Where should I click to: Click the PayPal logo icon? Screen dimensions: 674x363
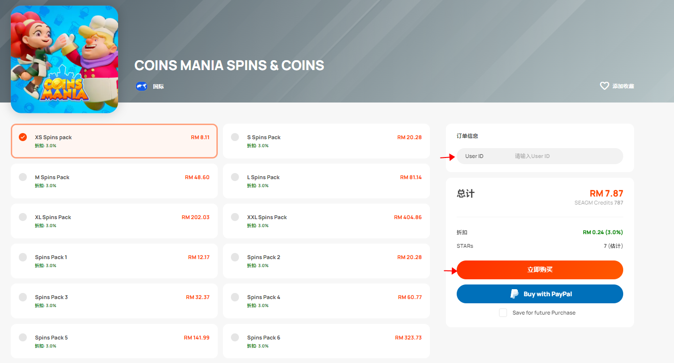[x=515, y=294]
